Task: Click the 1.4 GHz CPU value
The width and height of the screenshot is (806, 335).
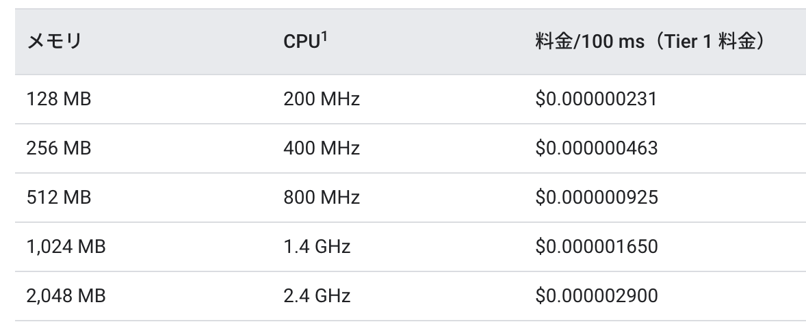Action: [x=317, y=247]
